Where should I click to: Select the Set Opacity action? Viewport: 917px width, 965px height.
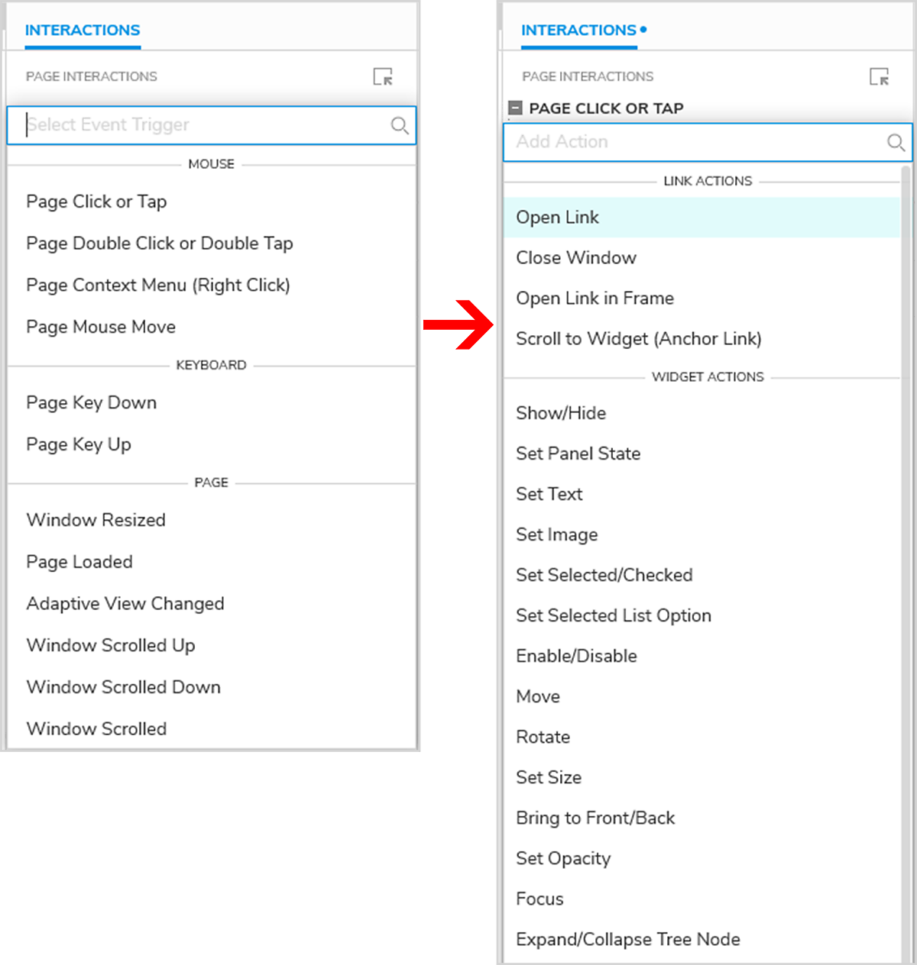(562, 859)
